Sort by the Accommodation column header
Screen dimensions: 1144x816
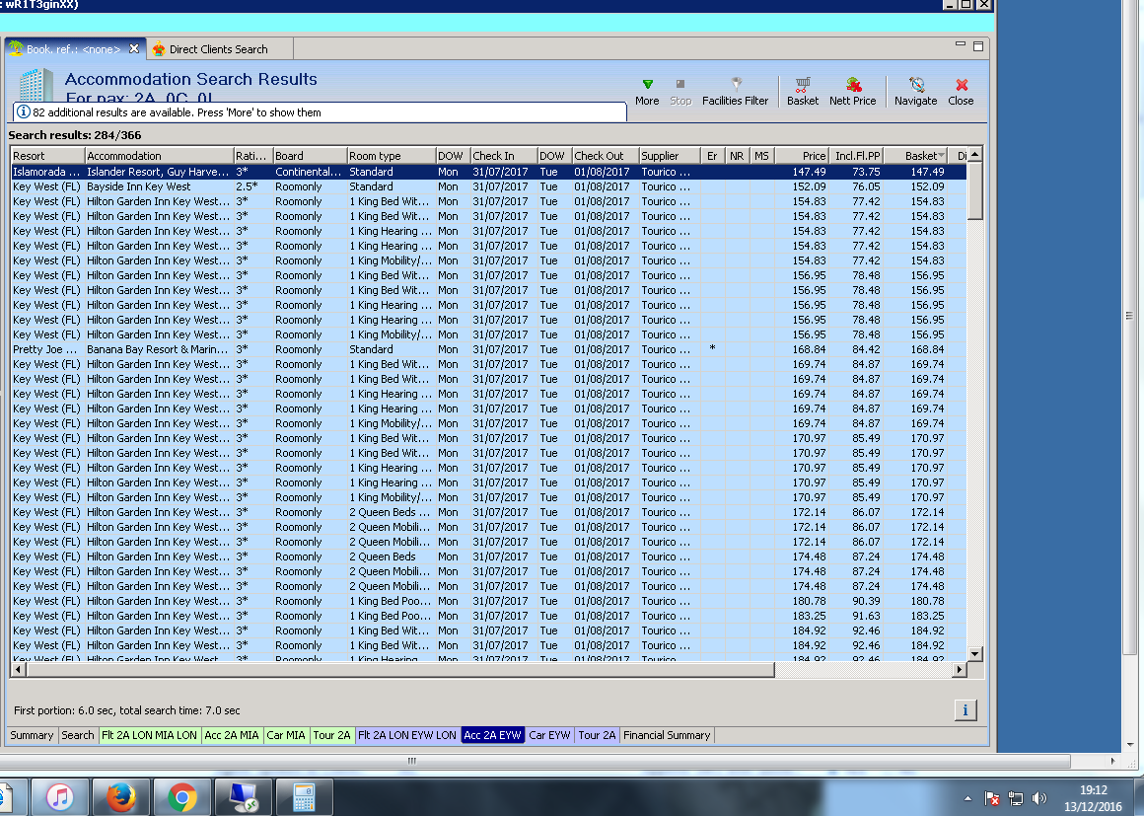pyautogui.click(x=159, y=156)
